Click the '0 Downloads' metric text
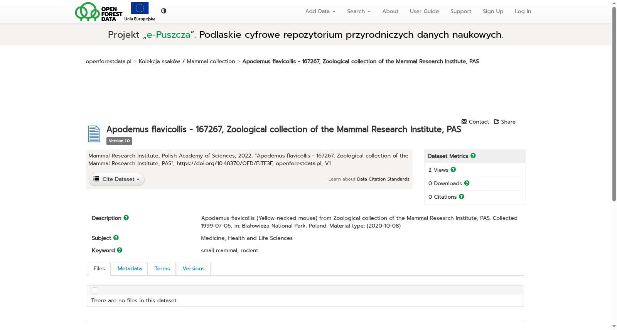 click(445, 183)
